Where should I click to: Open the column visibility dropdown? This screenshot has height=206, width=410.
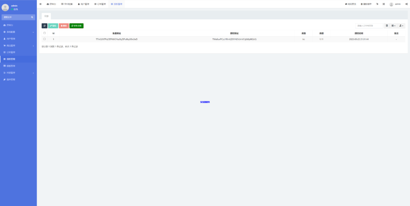tap(394, 26)
